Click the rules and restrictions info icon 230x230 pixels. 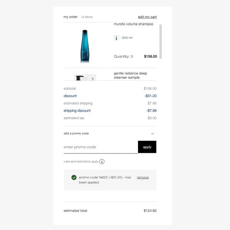pos(102,161)
